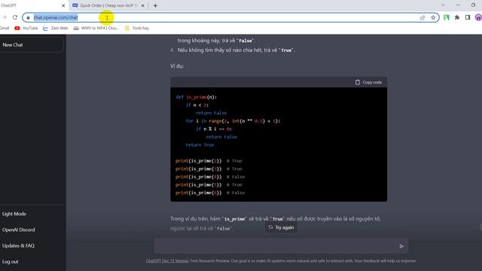Click the Try again button

(x=281, y=227)
